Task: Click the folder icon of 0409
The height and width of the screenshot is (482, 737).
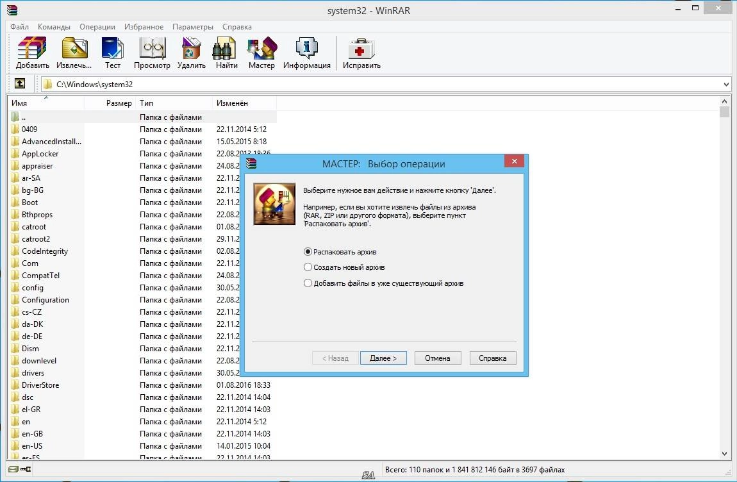Action: [x=15, y=129]
